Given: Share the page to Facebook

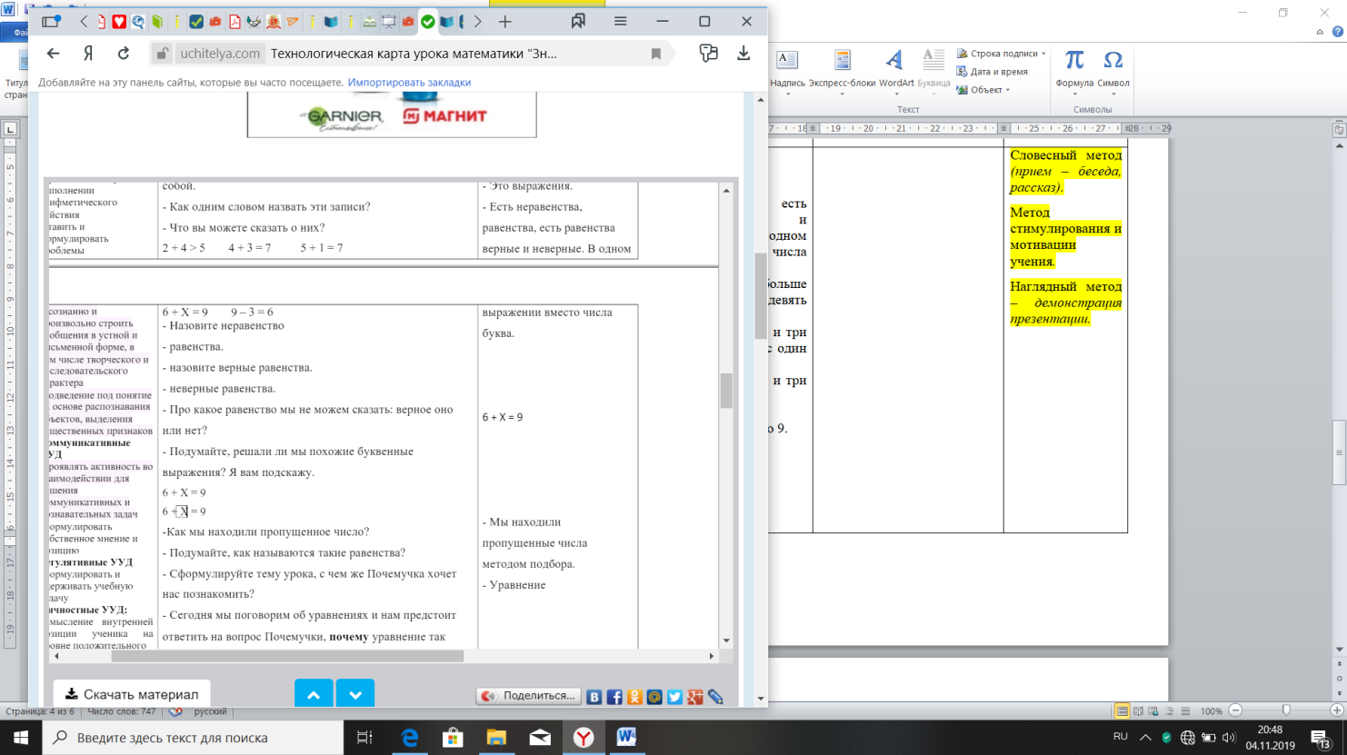Looking at the screenshot, I should (x=614, y=697).
